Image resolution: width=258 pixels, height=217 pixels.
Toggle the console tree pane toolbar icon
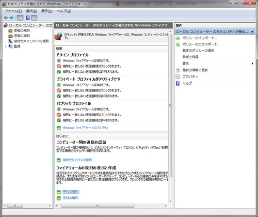click(20, 18)
